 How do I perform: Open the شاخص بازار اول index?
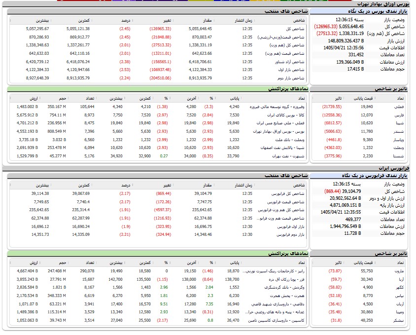291,70
